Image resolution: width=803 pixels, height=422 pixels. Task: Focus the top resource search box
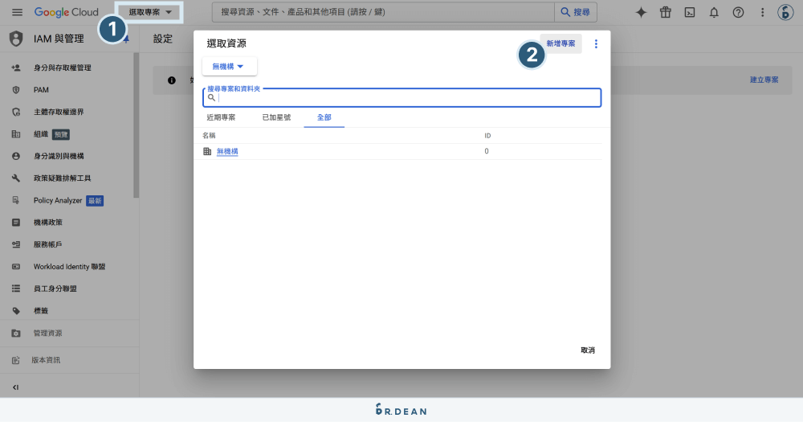pos(383,12)
